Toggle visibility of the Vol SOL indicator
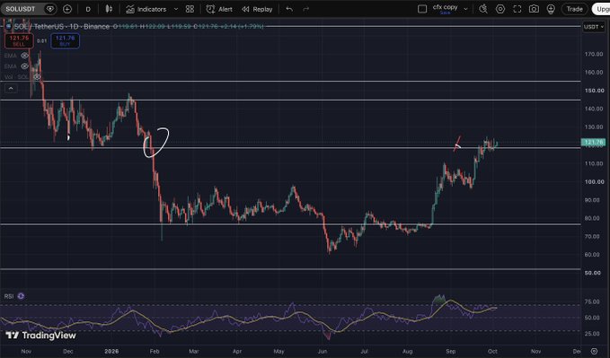The height and width of the screenshot is (358, 610). point(37,77)
